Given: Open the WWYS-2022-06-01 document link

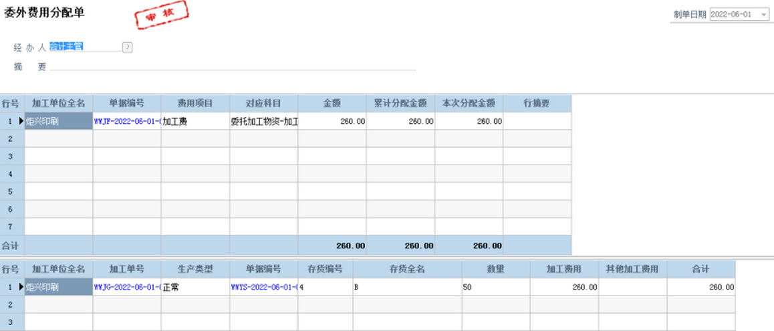Looking at the screenshot, I should pos(263,287).
